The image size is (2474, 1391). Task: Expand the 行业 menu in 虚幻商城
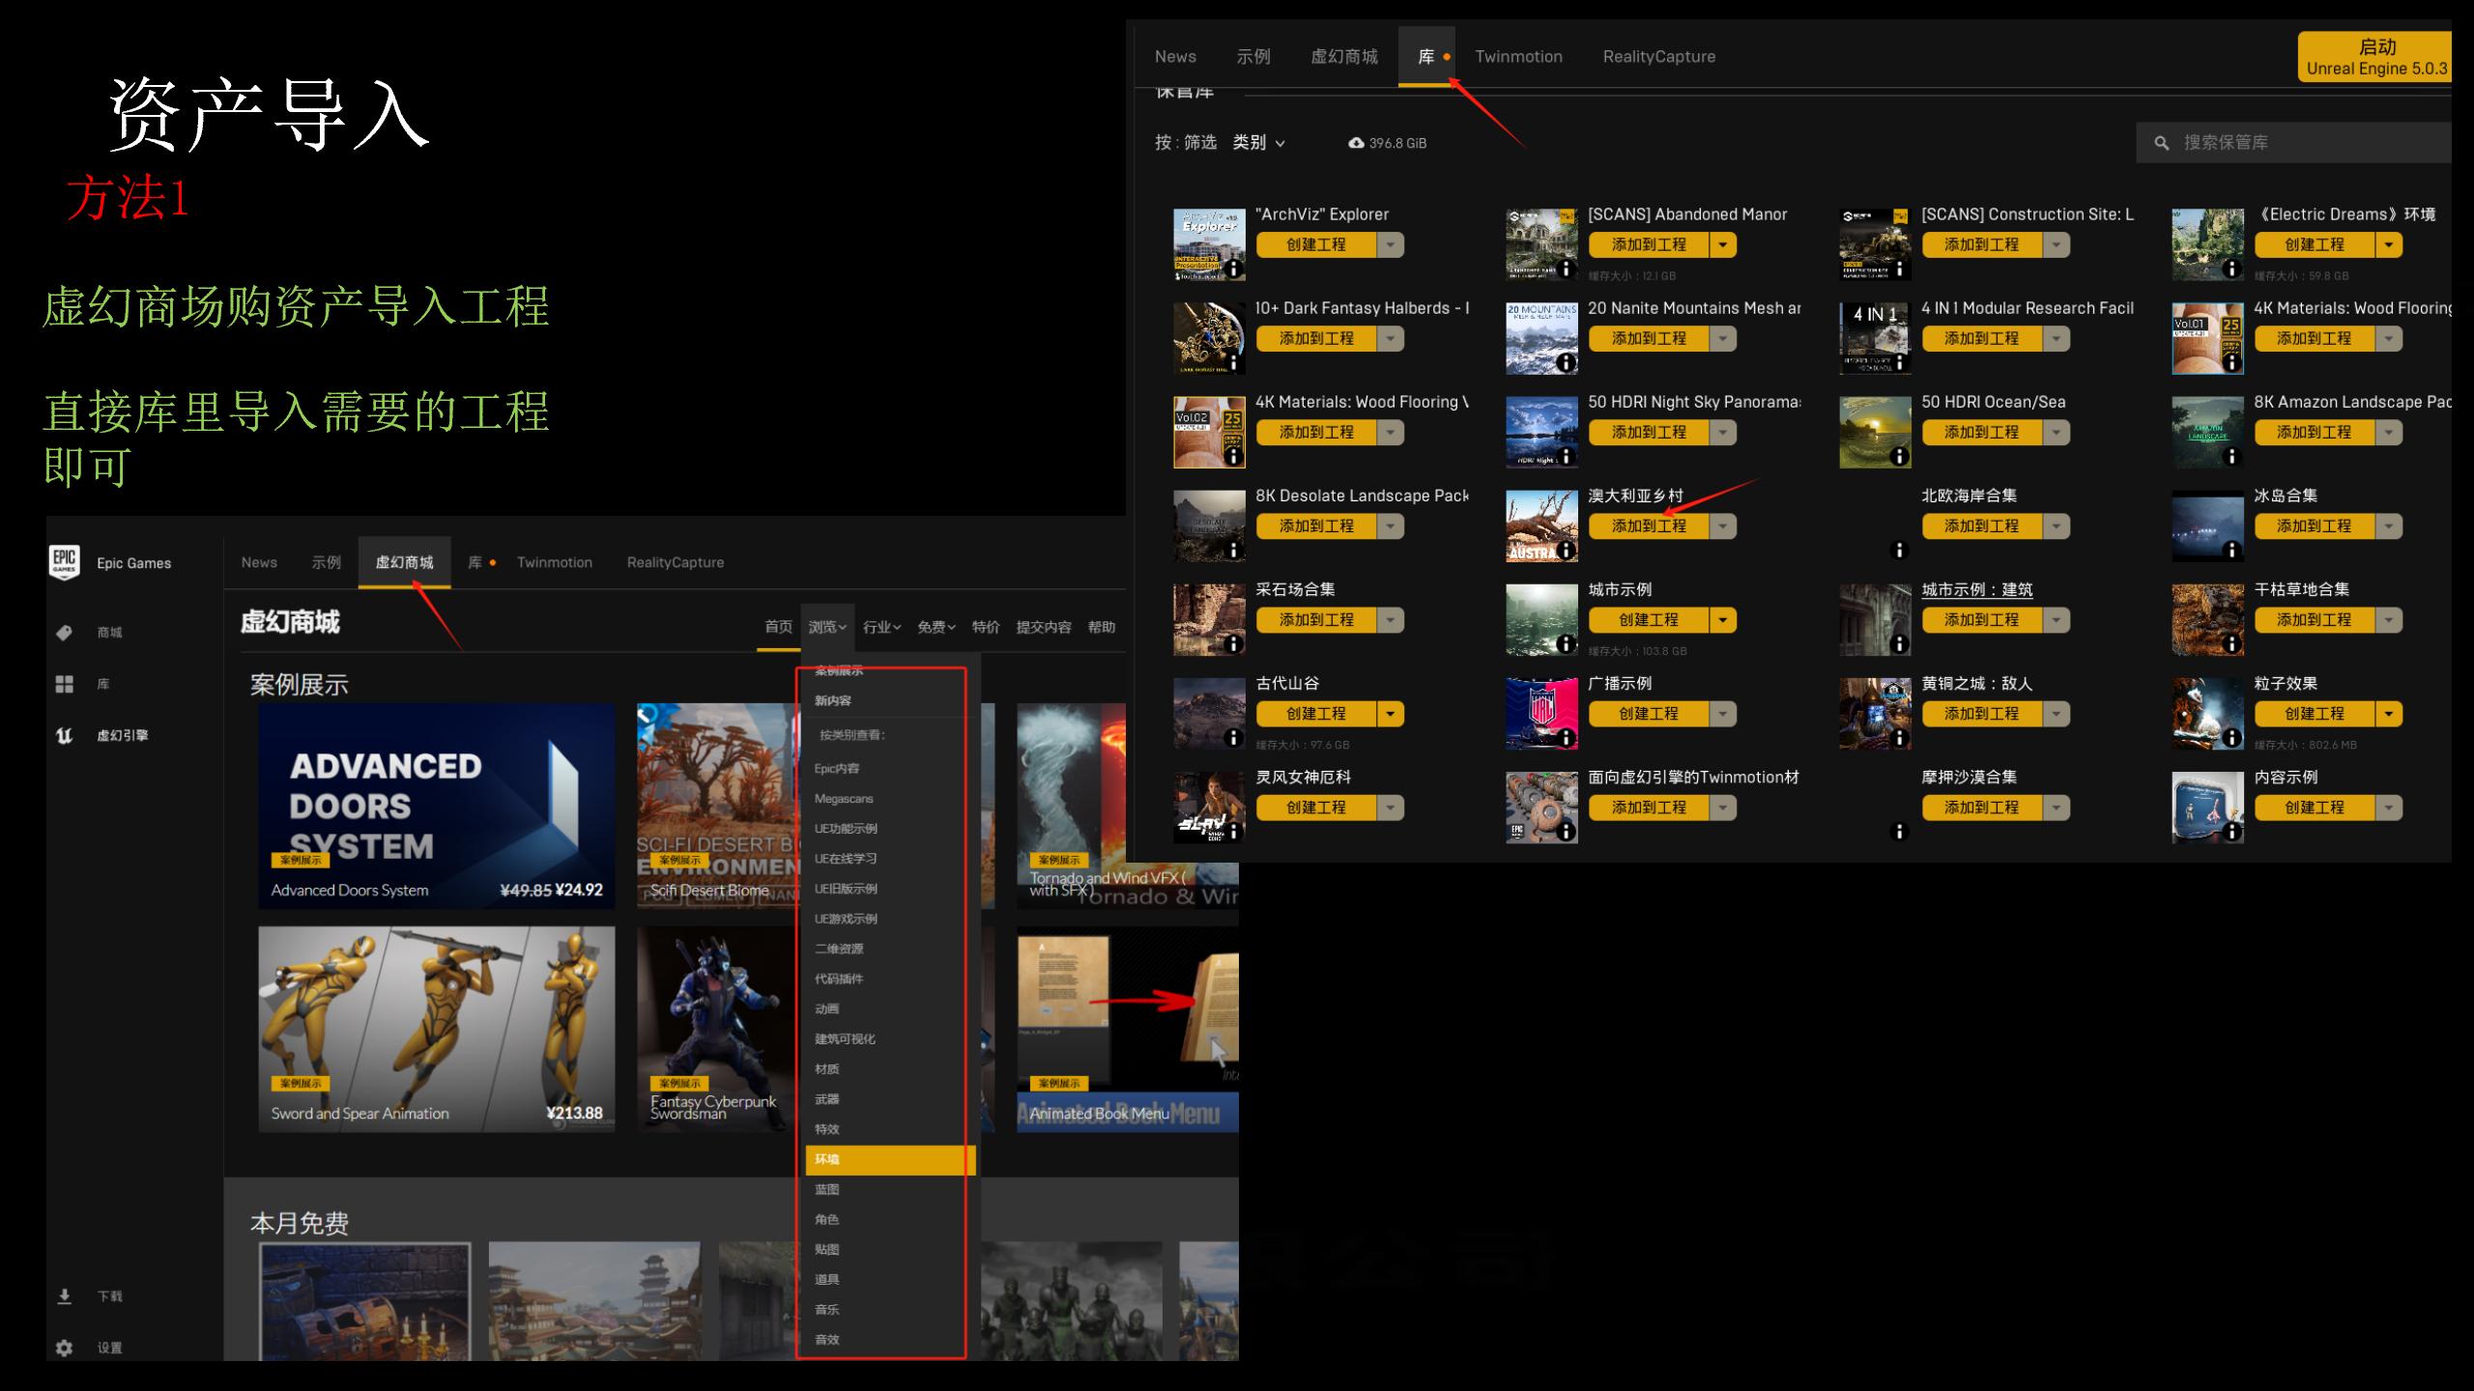coord(882,627)
